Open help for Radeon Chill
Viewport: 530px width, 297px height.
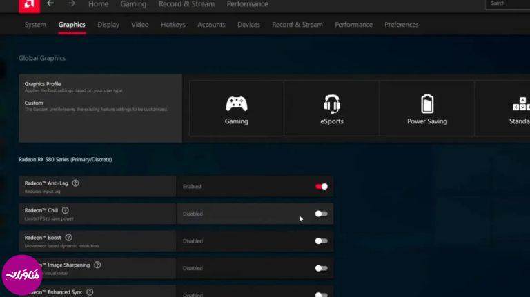point(66,210)
